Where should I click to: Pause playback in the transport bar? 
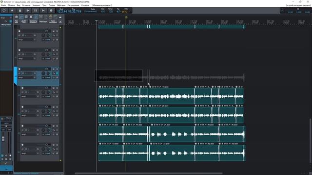(x=36, y=11)
